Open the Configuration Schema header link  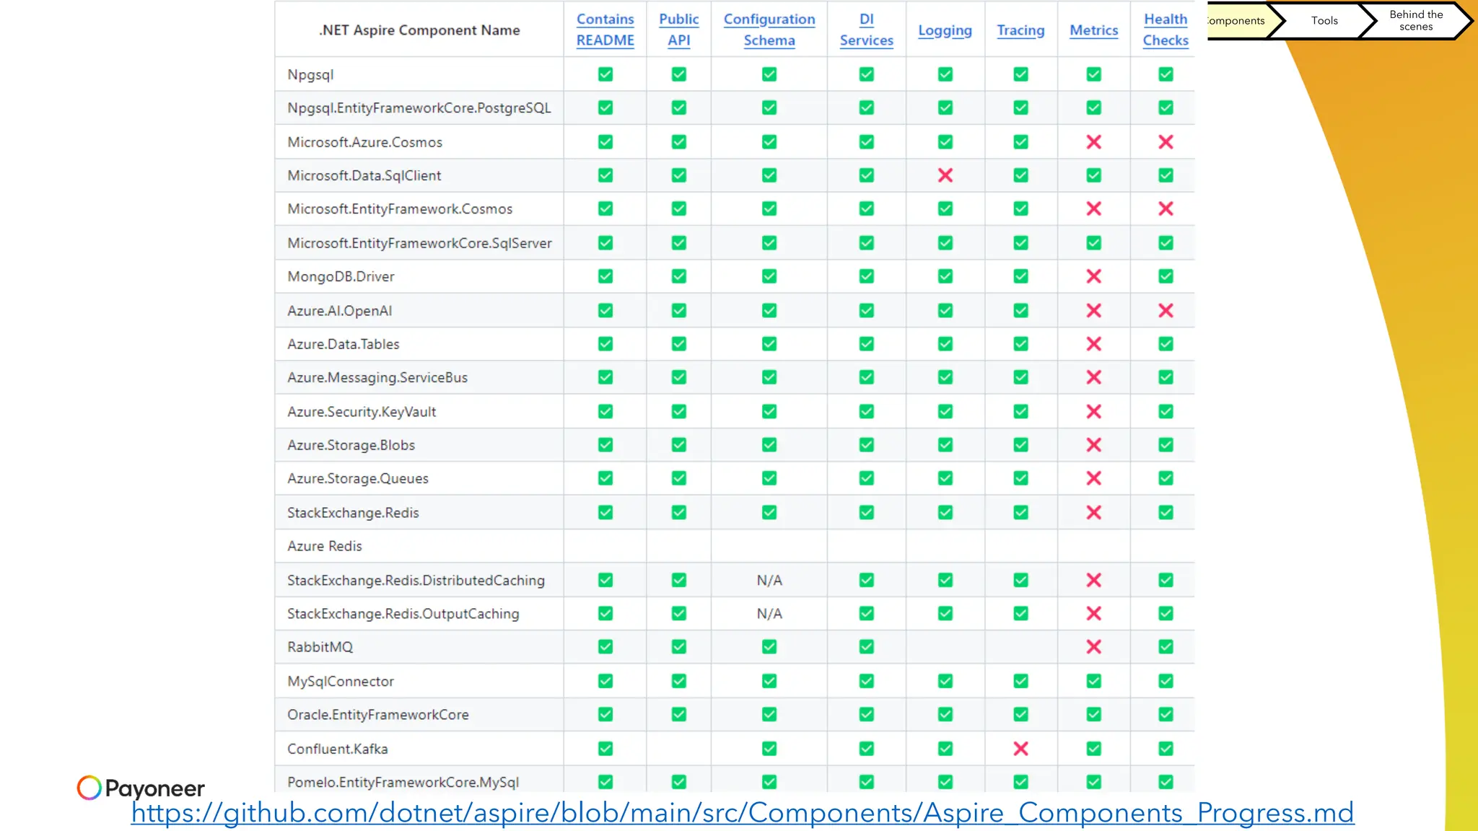769,30
